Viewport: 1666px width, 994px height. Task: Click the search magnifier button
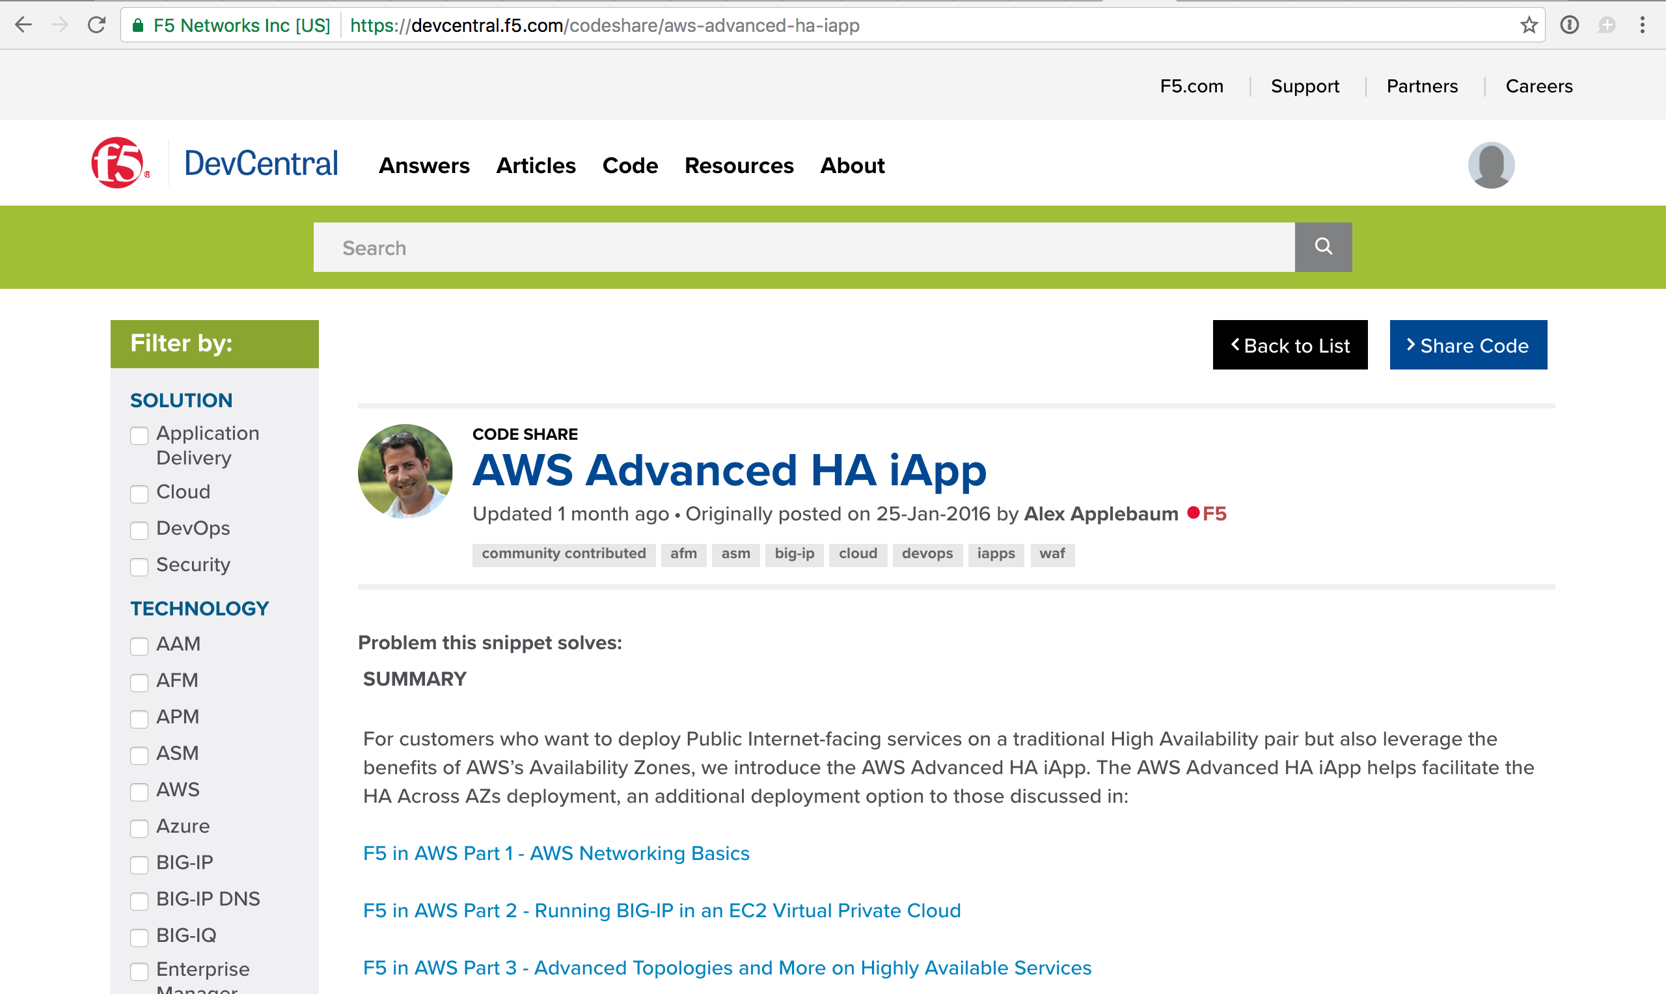(1322, 247)
